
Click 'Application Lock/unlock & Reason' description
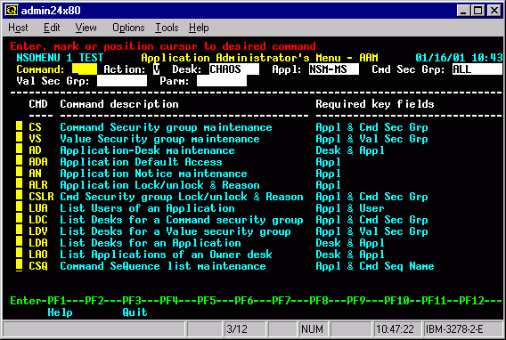pyautogui.click(x=159, y=185)
